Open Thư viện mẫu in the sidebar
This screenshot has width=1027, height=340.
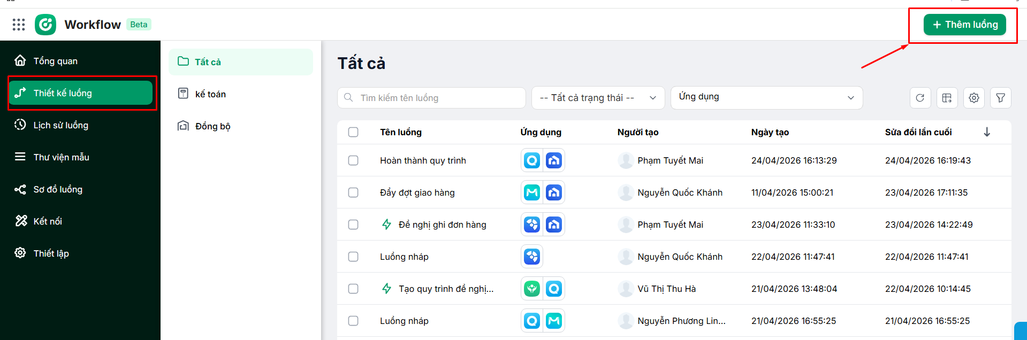(61, 157)
